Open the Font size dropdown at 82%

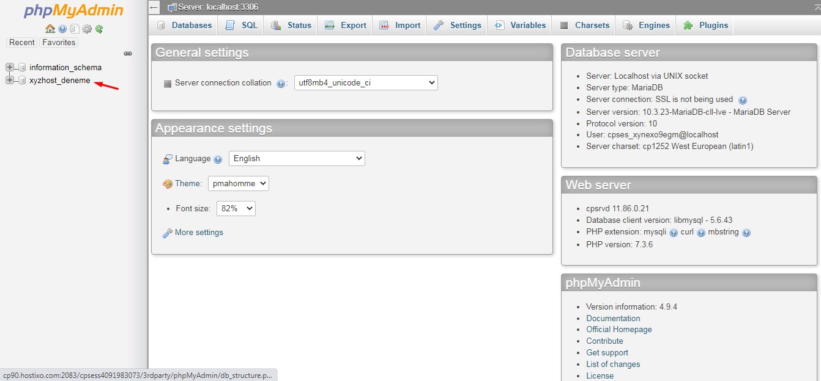pyautogui.click(x=236, y=208)
